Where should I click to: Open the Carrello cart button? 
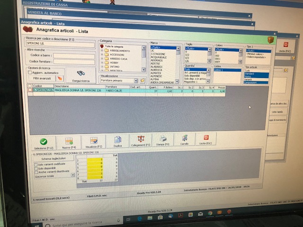pos(185,140)
